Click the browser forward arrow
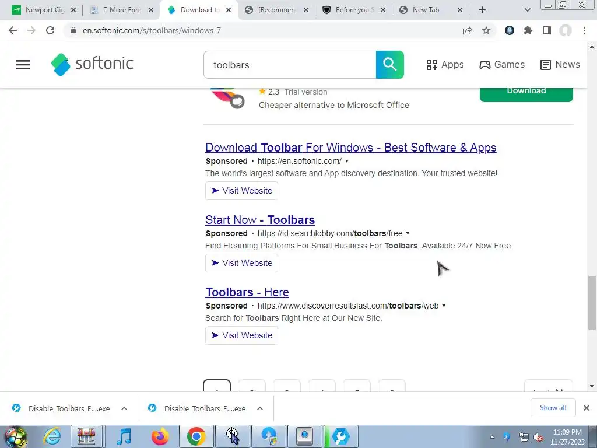597x448 pixels. tap(31, 30)
